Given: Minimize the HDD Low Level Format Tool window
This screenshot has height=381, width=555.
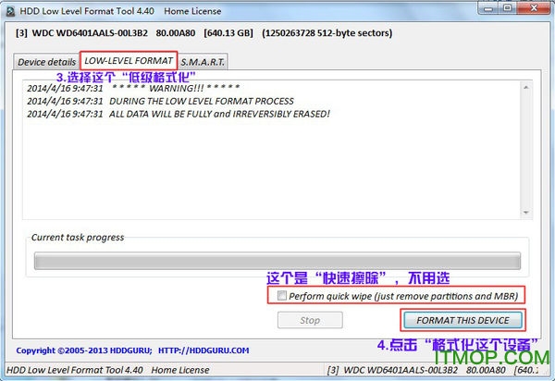Looking at the screenshot, I should [x=488, y=8].
